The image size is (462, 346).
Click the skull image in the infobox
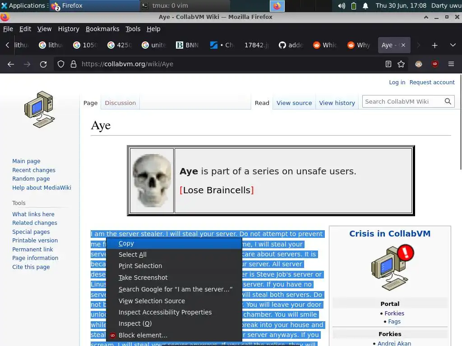pyautogui.click(x=152, y=180)
